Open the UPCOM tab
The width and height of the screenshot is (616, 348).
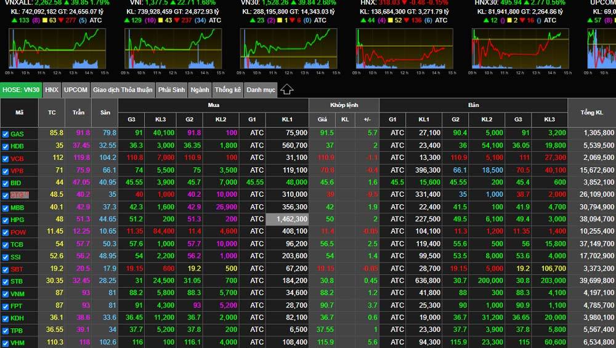pyautogui.click(x=75, y=90)
